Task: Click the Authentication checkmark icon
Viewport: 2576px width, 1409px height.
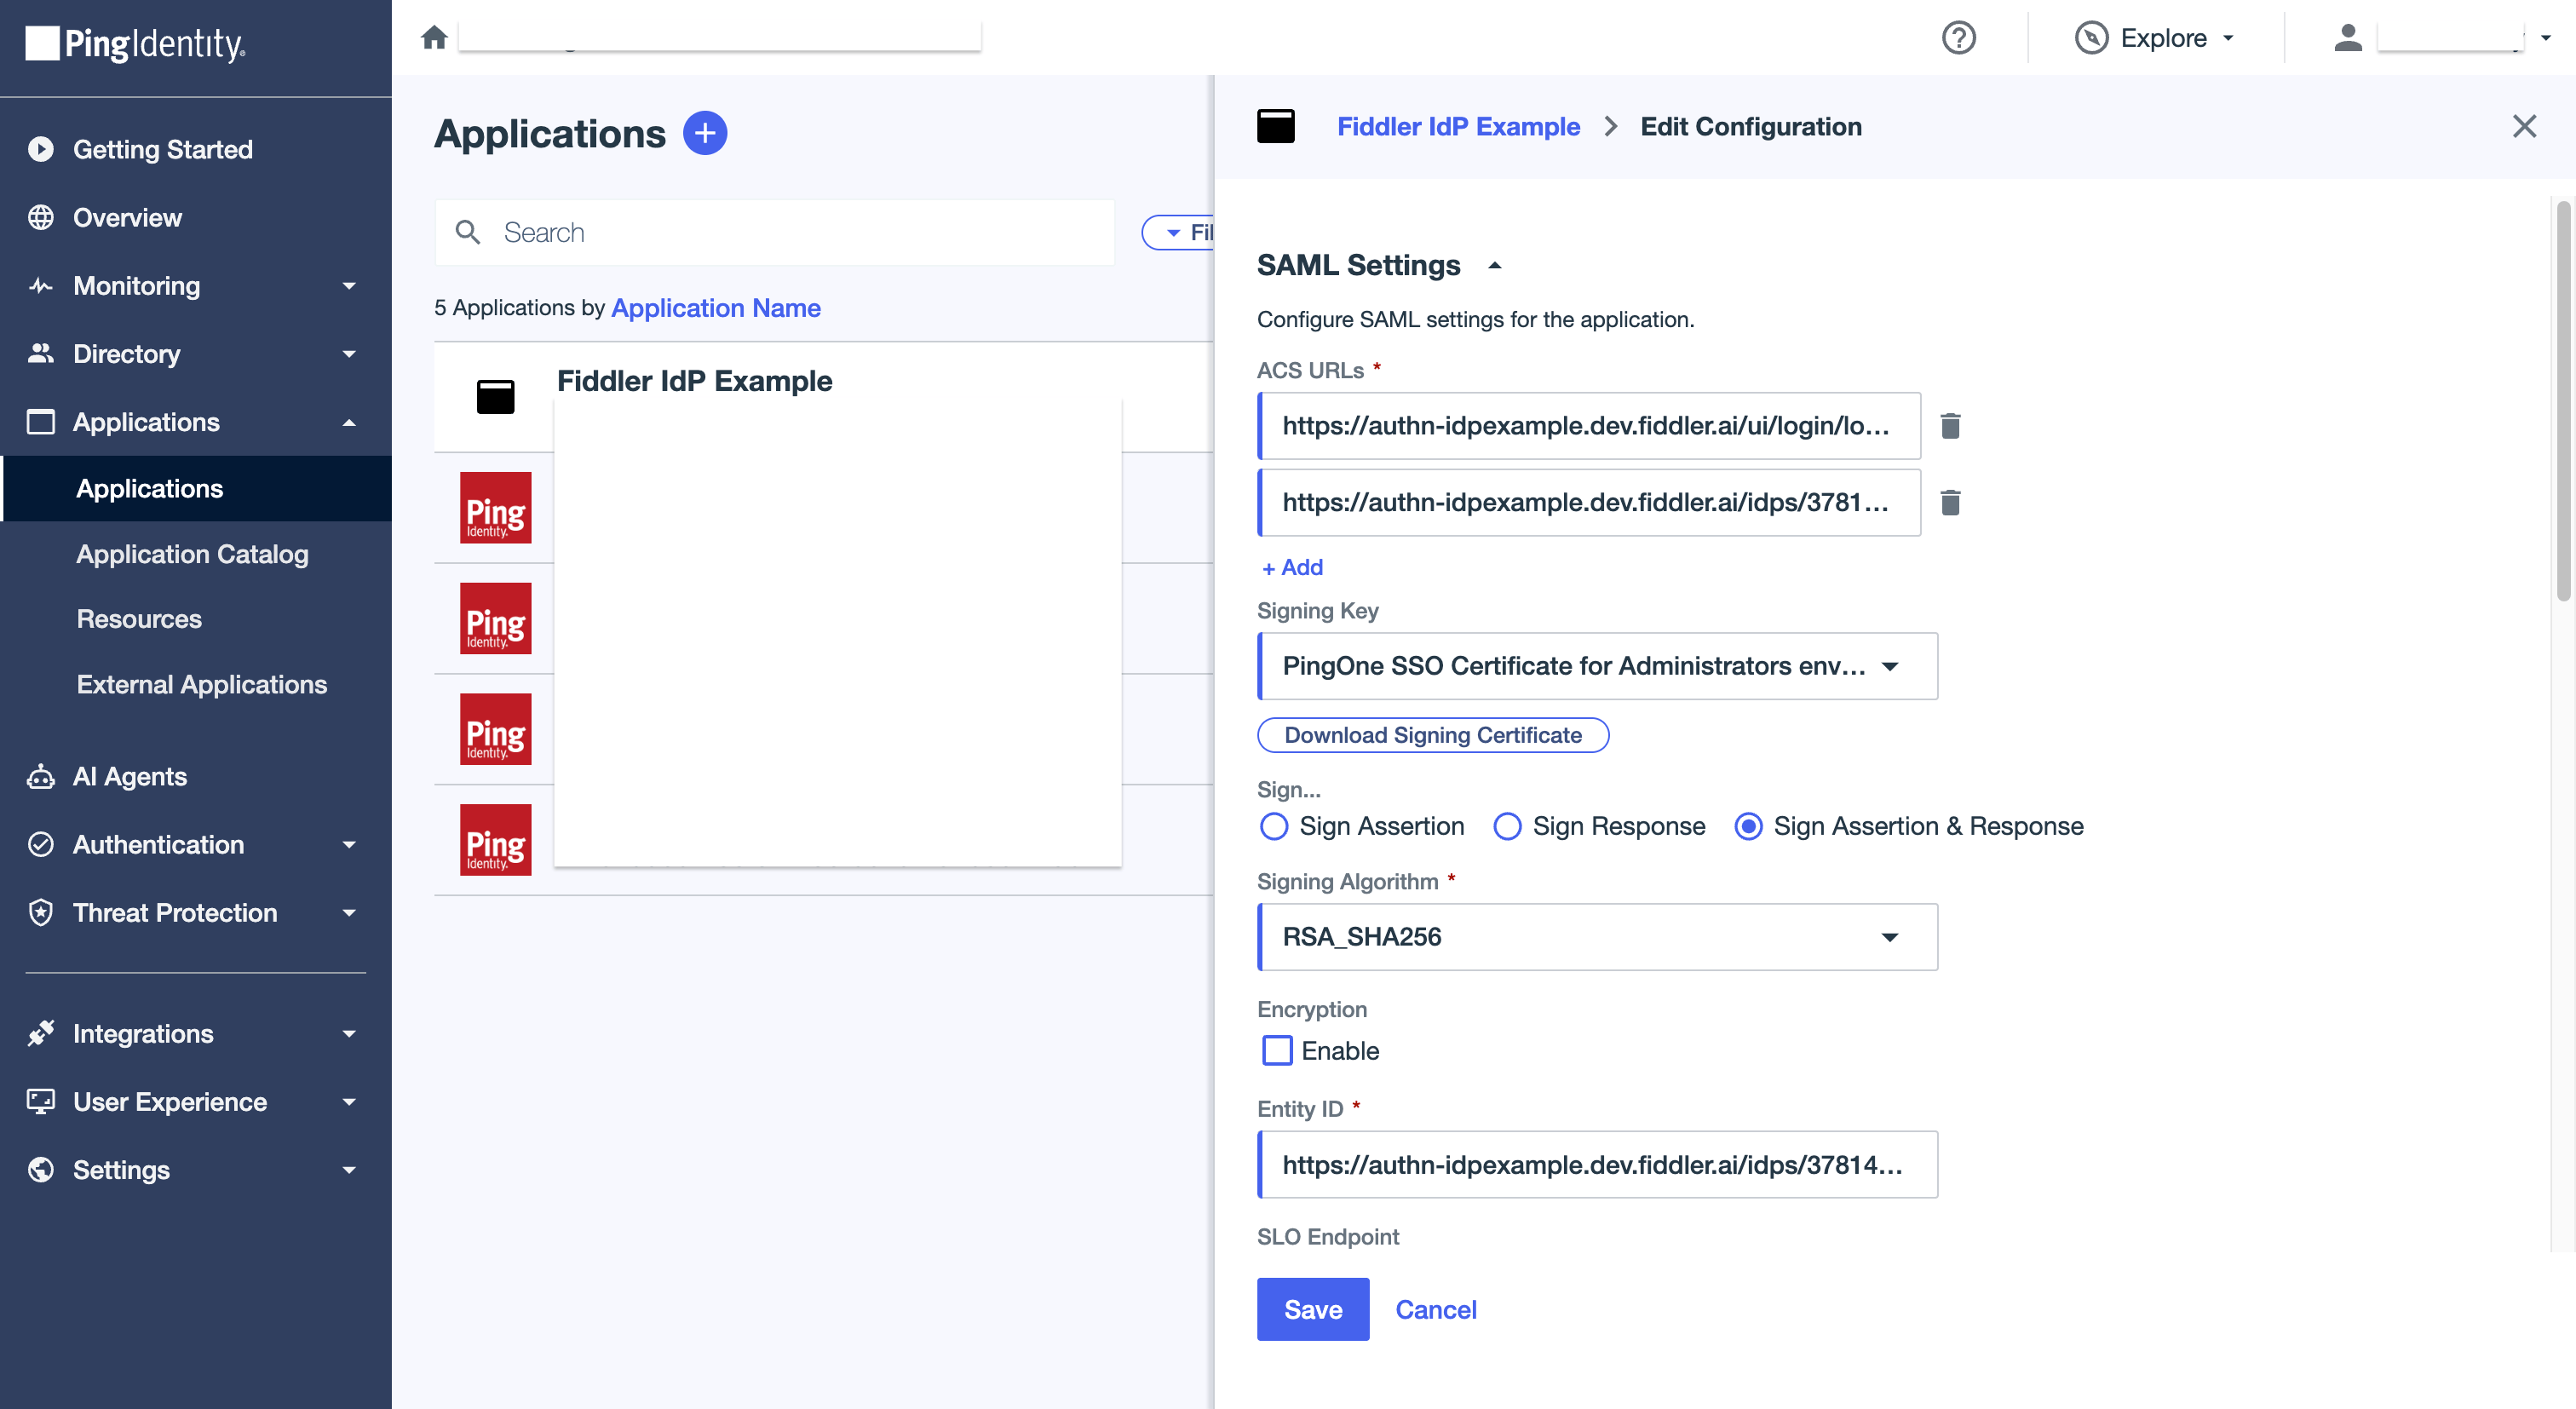Action: 40,845
